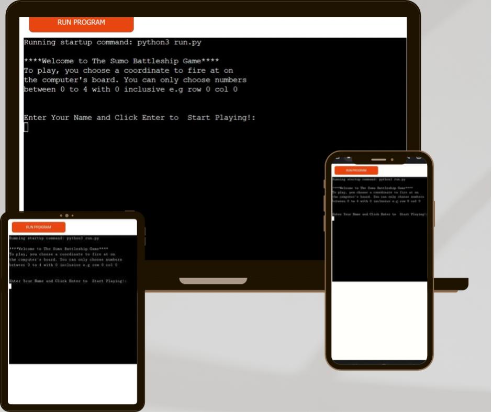Image resolution: width=492 pixels, height=412 pixels.
Task: Click 'Running startup command' line on tablet
Action: [54, 238]
